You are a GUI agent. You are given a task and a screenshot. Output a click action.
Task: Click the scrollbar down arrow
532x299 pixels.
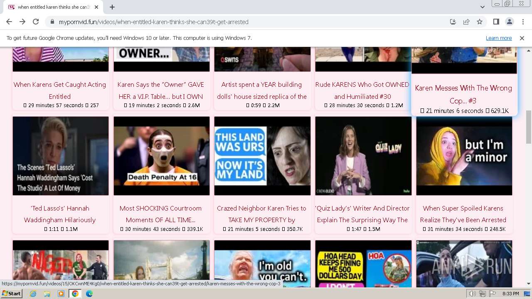click(x=529, y=284)
